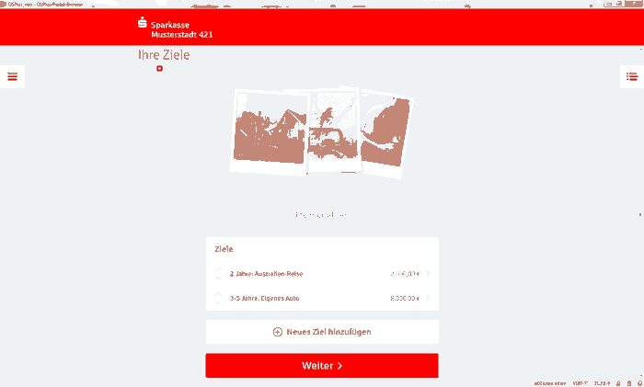Continue with the Weiter button
The height and width of the screenshot is (387, 644).
pyautogui.click(x=322, y=366)
